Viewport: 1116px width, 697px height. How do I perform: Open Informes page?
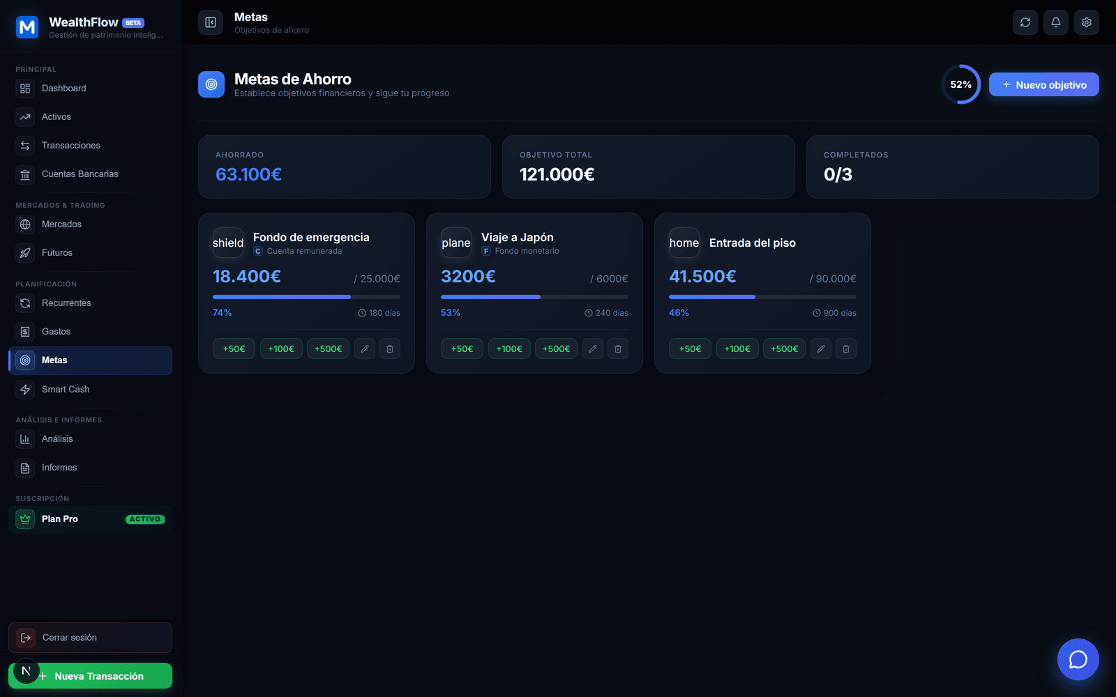click(x=90, y=468)
